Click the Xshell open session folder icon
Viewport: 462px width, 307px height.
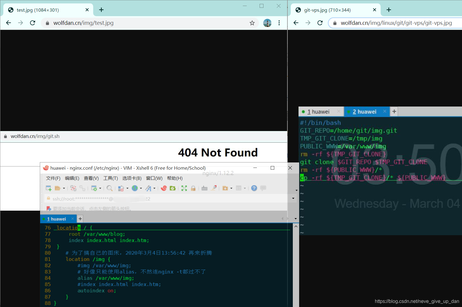point(58,188)
